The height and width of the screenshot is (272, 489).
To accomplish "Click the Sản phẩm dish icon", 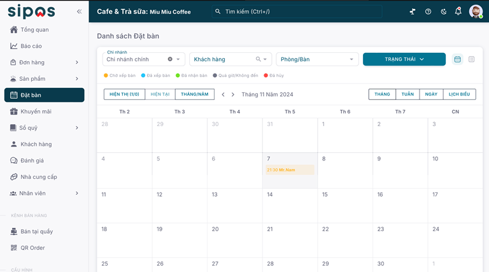I will tap(13, 78).
